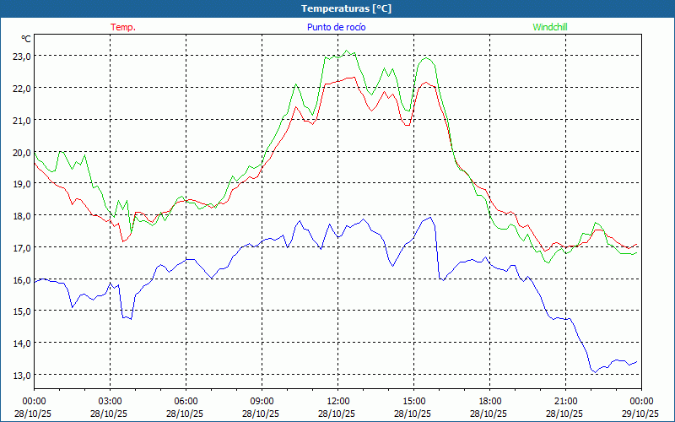The height and width of the screenshot is (422, 675).
Task: Click the 14,0 y-axis value
Action: click(x=21, y=344)
